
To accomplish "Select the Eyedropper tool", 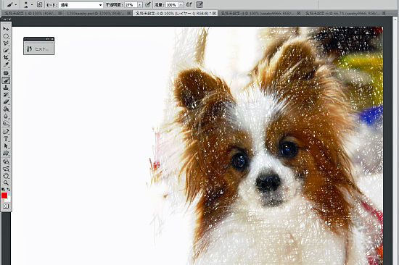I will 6,65.
